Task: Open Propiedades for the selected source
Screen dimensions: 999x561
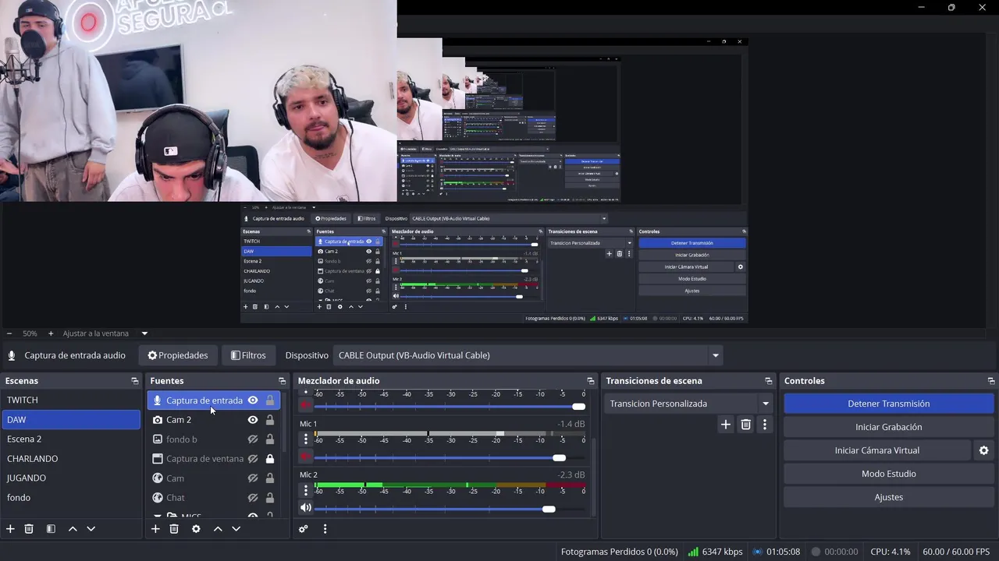Action: pyautogui.click(x=178, y=355)
